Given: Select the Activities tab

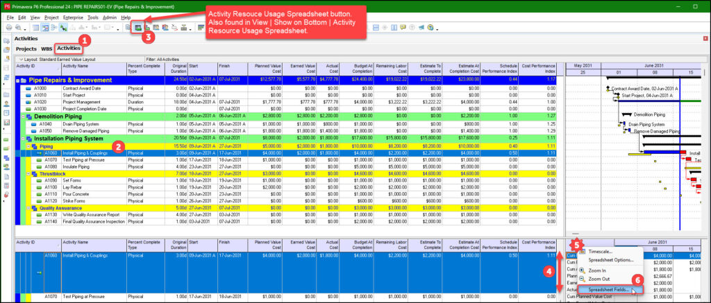Looking at the screenshot, I should tap(69, 48).
